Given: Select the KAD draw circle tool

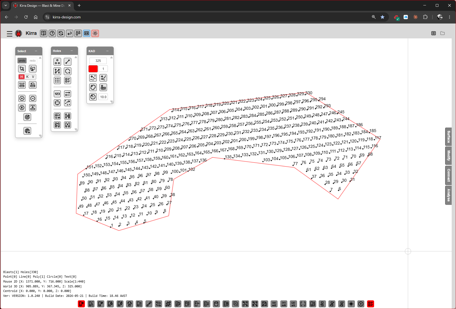Looking at the screenshot, I should [93, 97].
